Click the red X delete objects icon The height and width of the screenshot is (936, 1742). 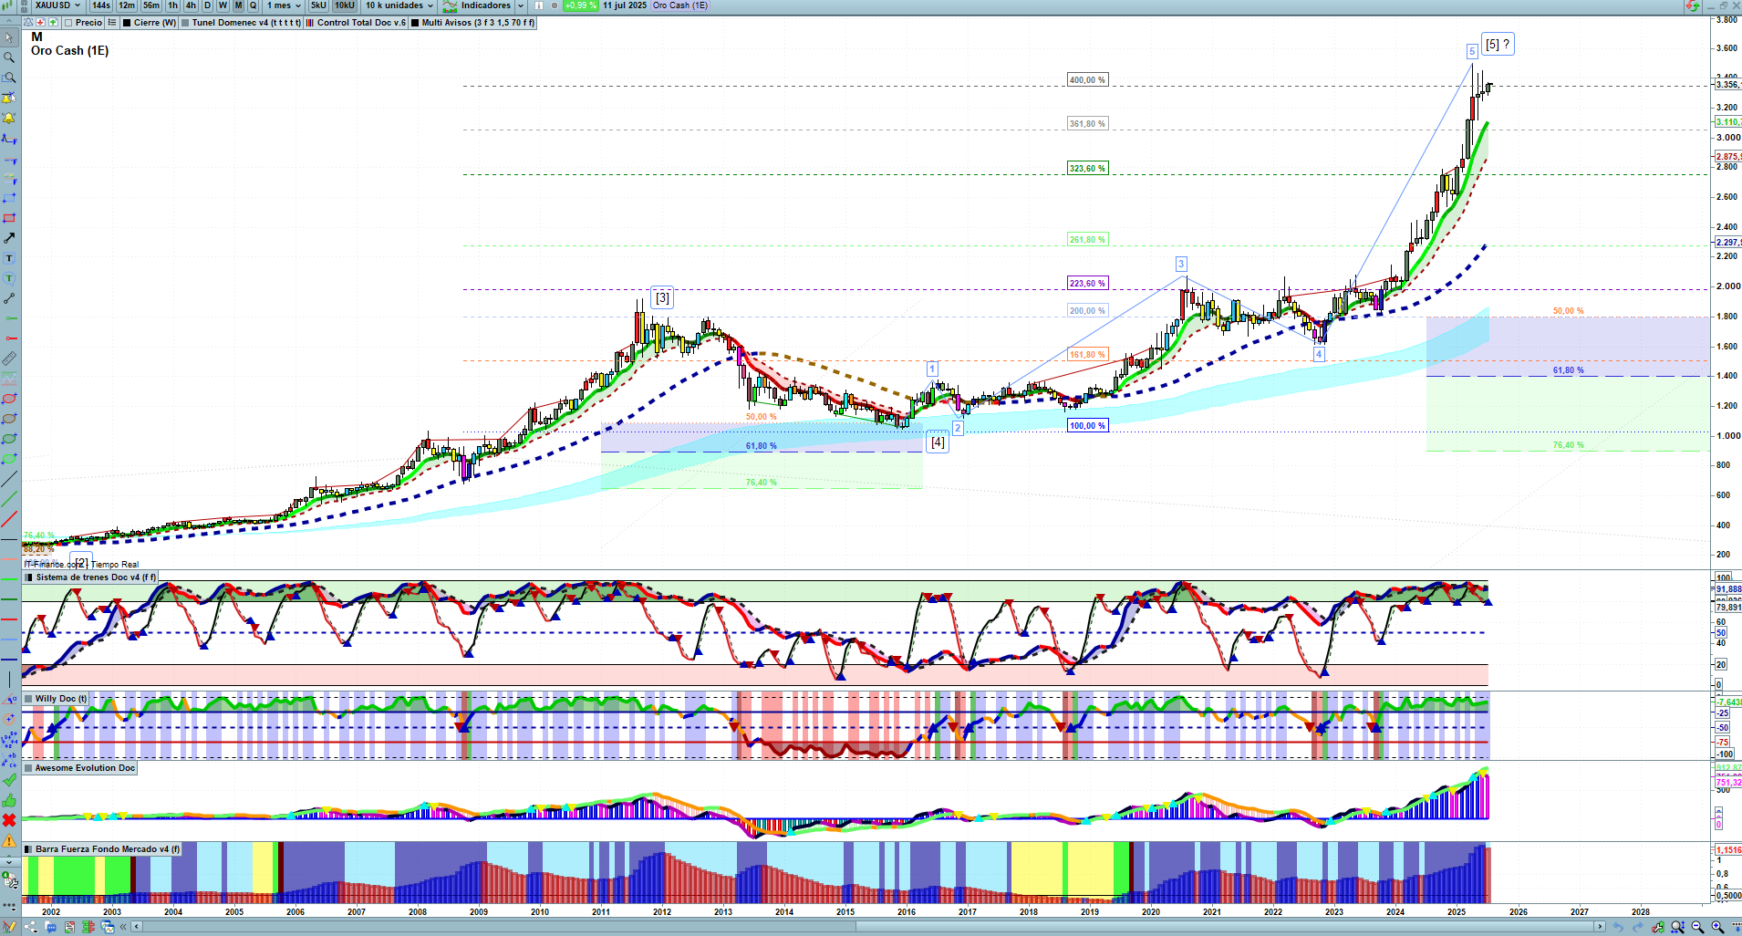[9, 820]
